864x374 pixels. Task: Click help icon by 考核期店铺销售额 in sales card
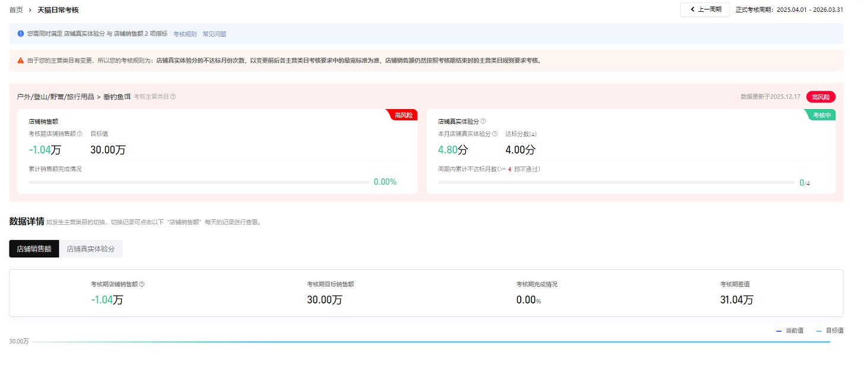(x=80, y=134)
